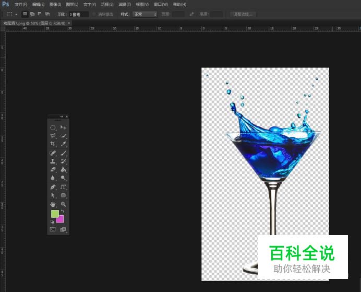Select the Crop tool
This screenshot has height=292, width=361.
point(53,144)
